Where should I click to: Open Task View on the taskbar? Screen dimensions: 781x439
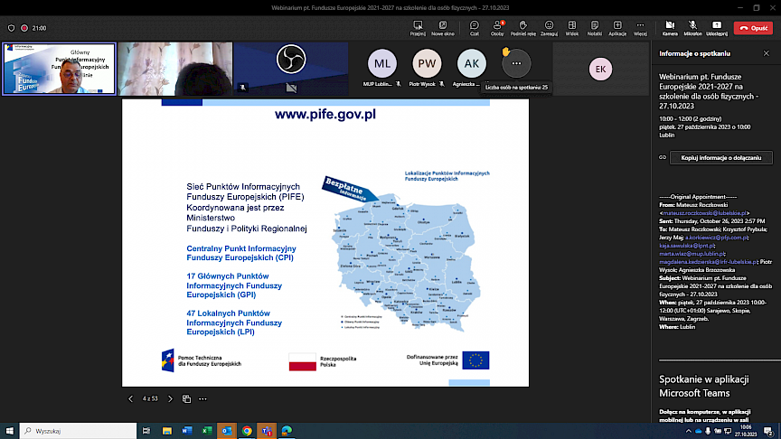pos(146,431)
